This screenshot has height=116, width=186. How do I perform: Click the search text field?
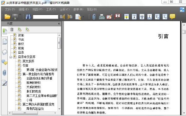coord(46,17)
